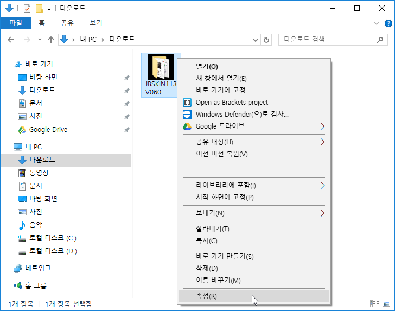The width and height of the screenshot is (395, 311).
Task: Choose 바로 가기에 고정 from context menu
Action: point(254,90)
